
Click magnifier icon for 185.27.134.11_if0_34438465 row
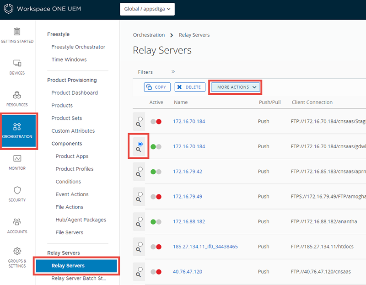point(139,250)
